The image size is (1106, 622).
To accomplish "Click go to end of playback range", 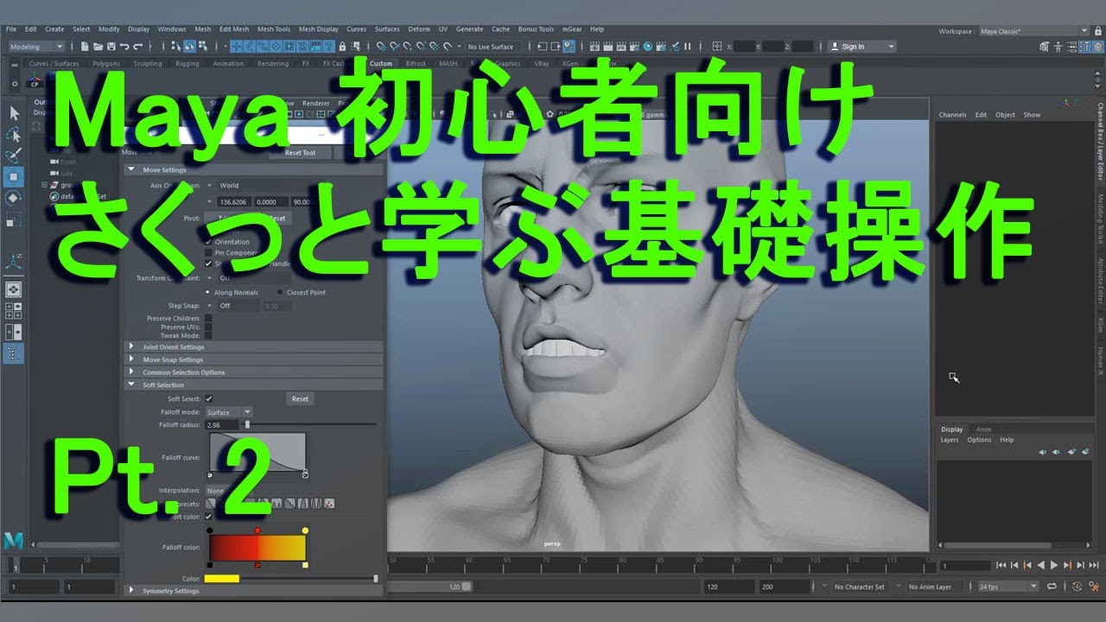I will pyautogui.click(x=1094, y=565).
